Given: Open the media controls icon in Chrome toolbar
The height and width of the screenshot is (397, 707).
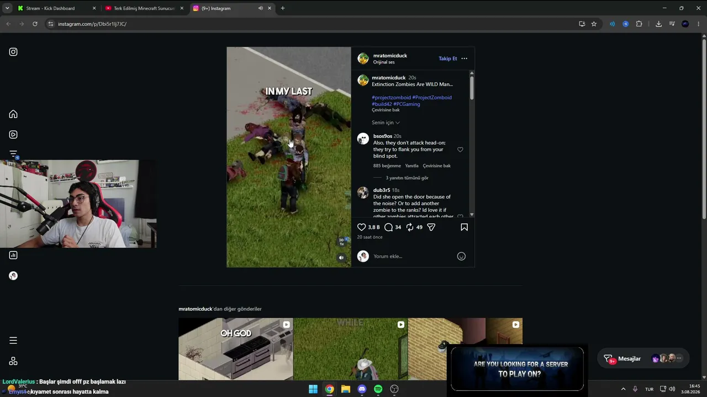Looking at the screenshot, I should [672, 24].
